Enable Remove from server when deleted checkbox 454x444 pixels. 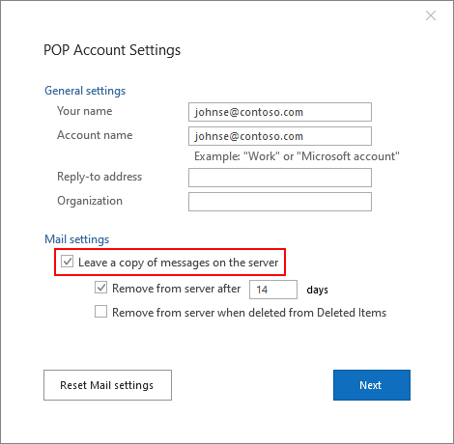[x=100, y=312]
